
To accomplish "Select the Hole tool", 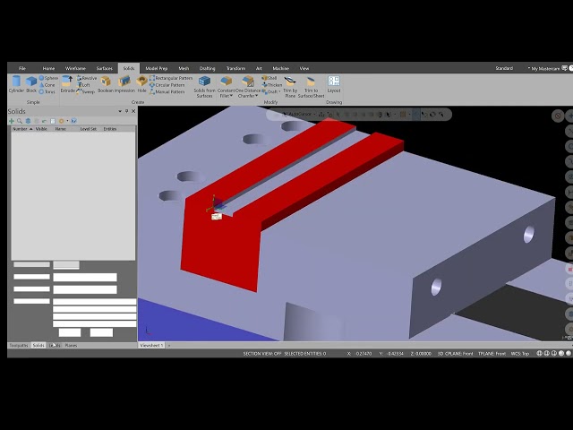I will click(141, 84).
